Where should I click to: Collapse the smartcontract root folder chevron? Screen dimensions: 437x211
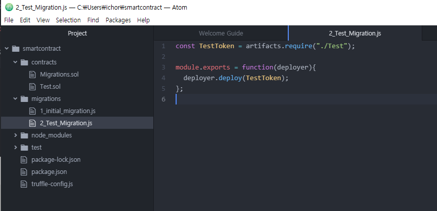(7, 48)
